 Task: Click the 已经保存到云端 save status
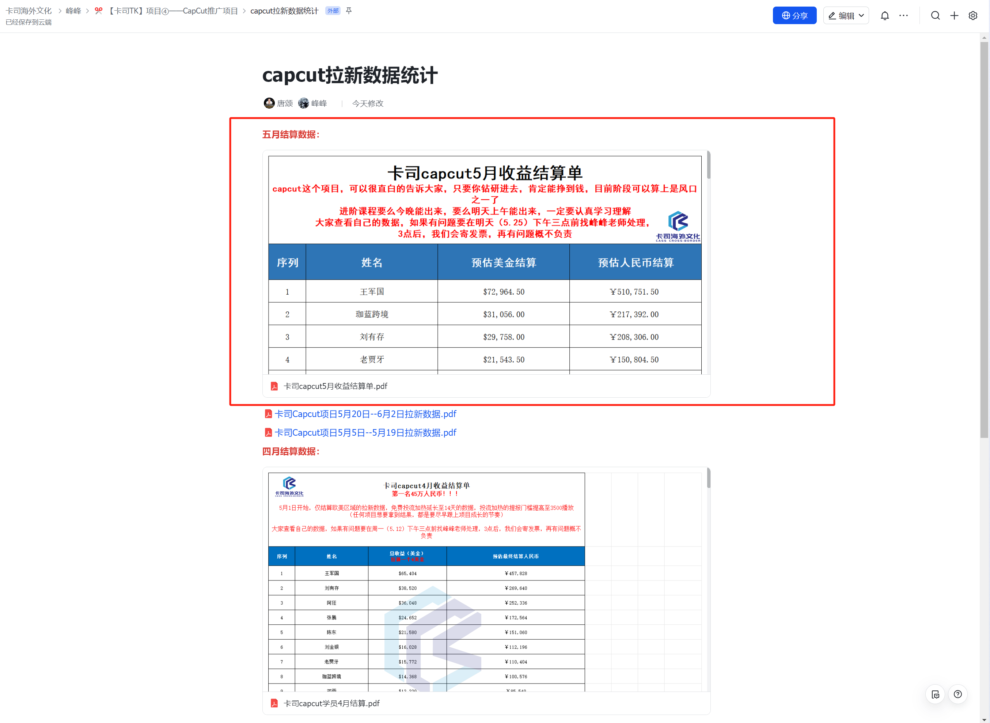coord(29,22)
